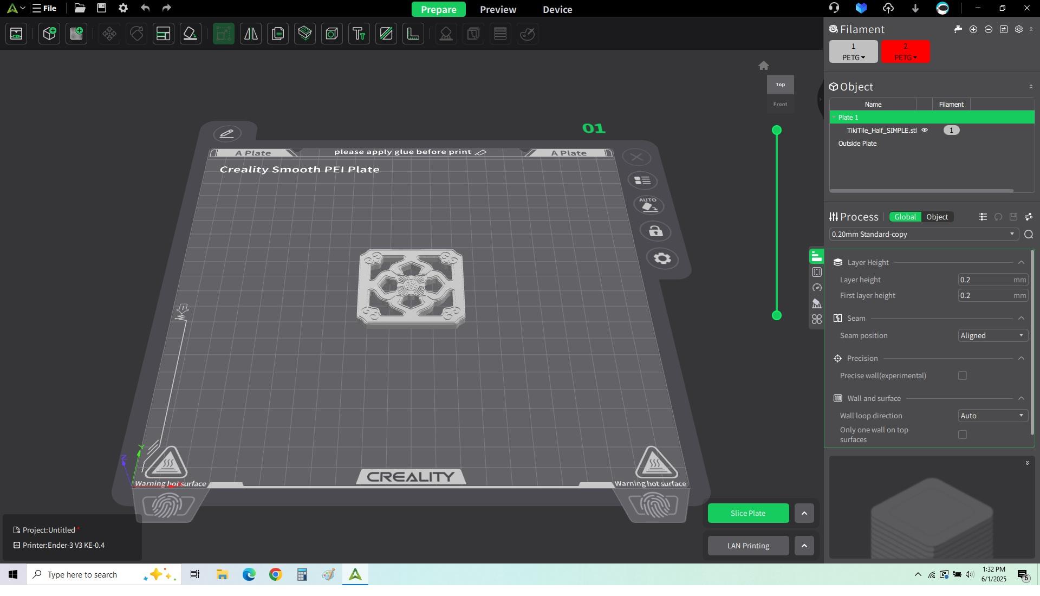Click the LAN Printing button
The image size is (1040, 596).
coord(747,546)
